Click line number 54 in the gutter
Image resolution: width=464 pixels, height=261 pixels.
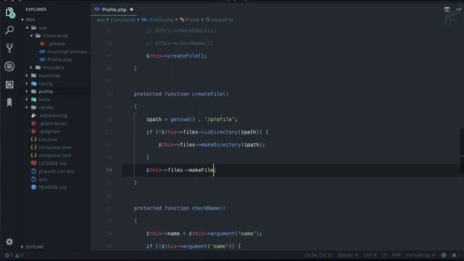(x=109, y=170)
